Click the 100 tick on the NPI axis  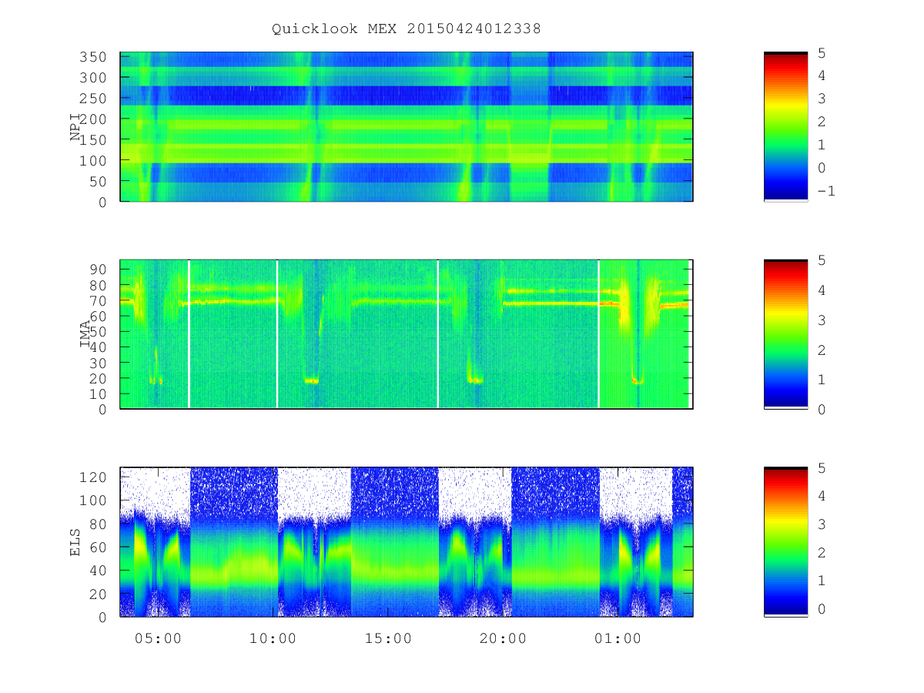(x=94, y=160)
